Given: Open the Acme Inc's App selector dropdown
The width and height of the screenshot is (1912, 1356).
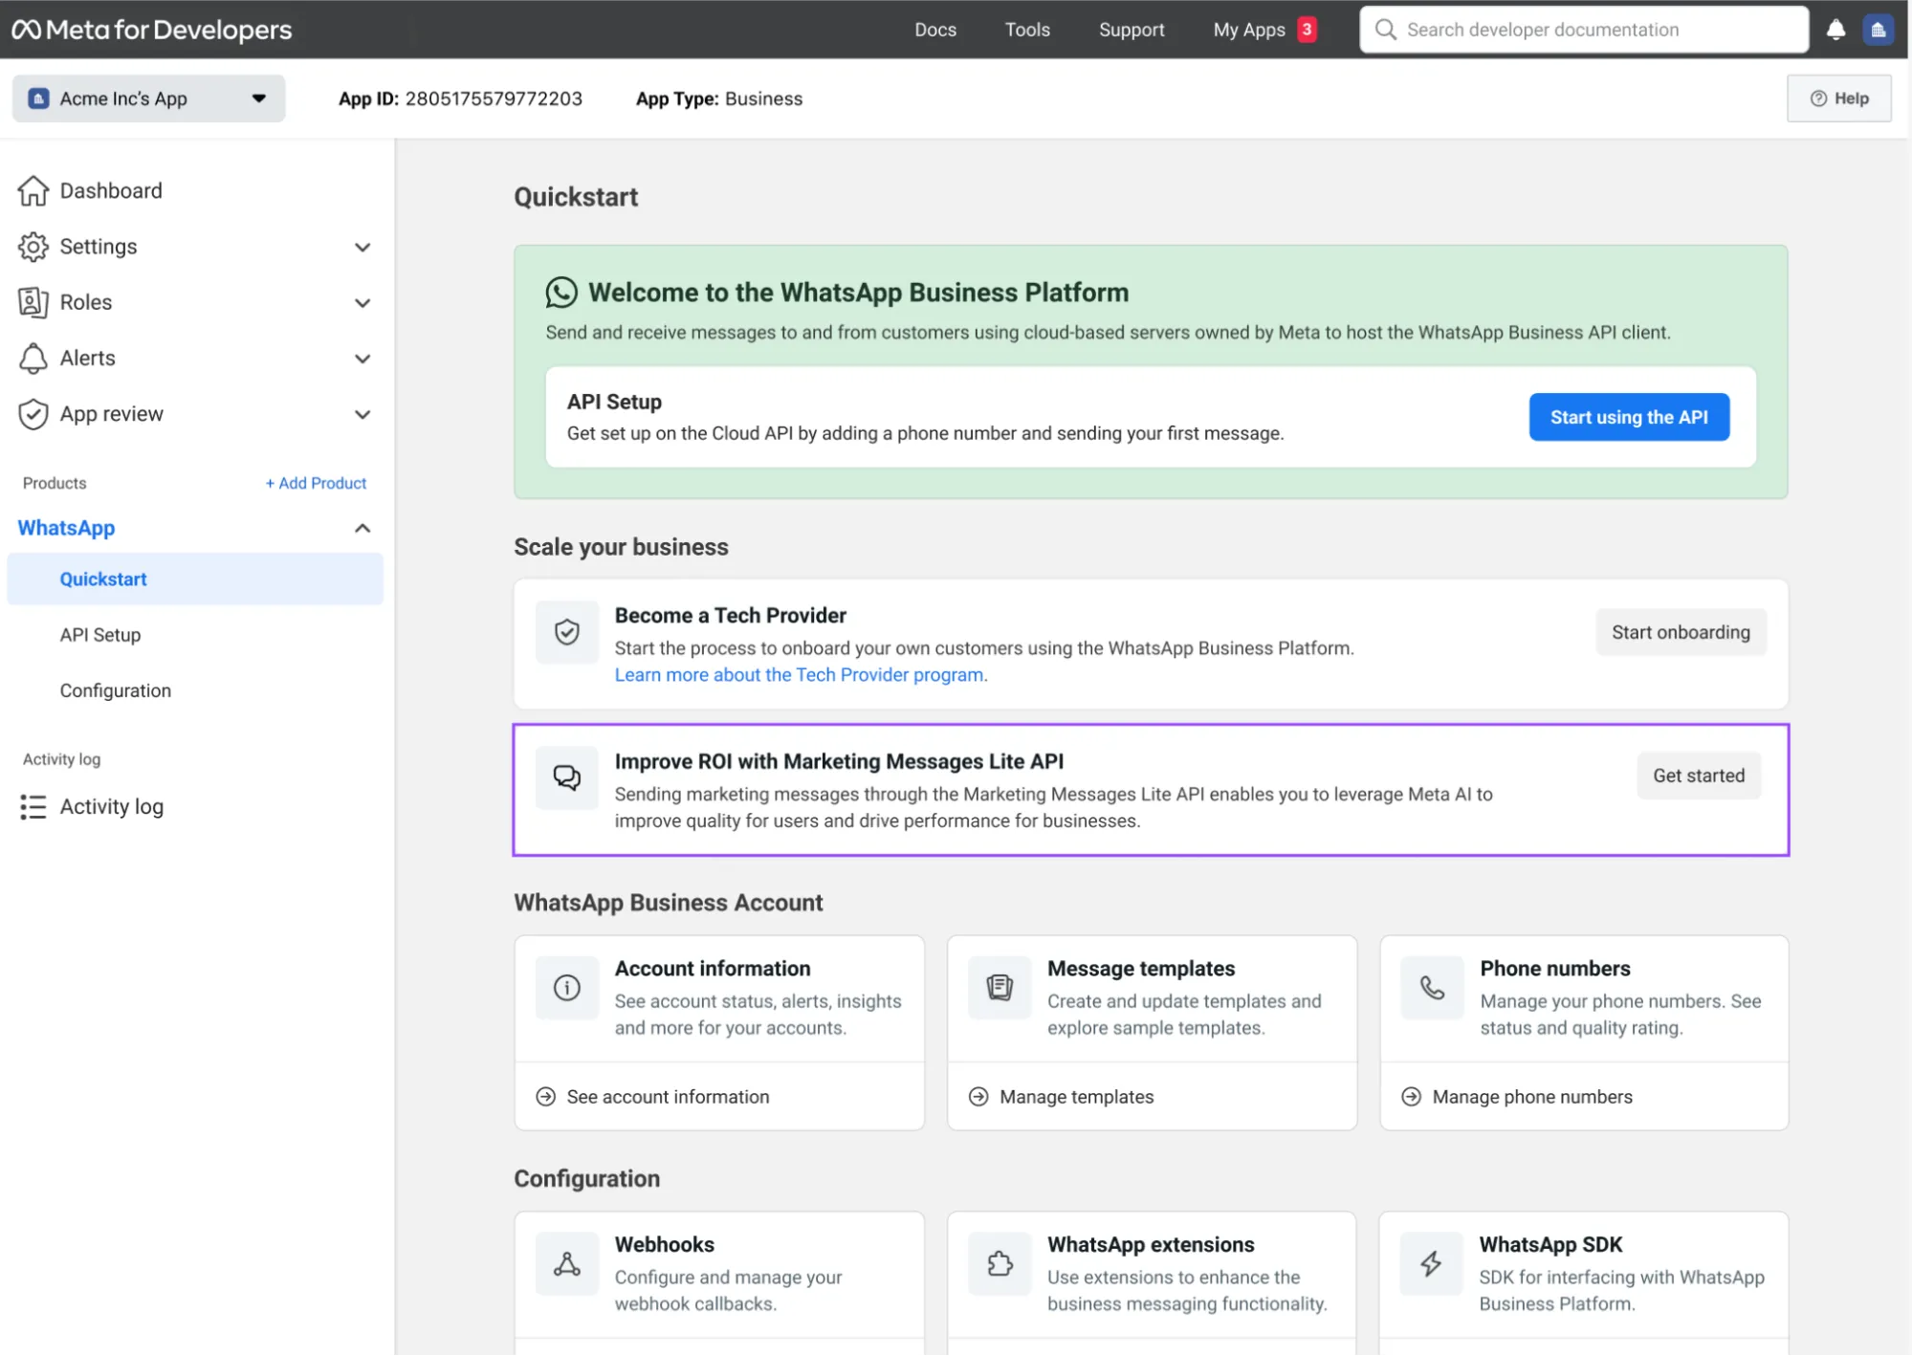Looking at the screenshot, I should tap(148, 98).
